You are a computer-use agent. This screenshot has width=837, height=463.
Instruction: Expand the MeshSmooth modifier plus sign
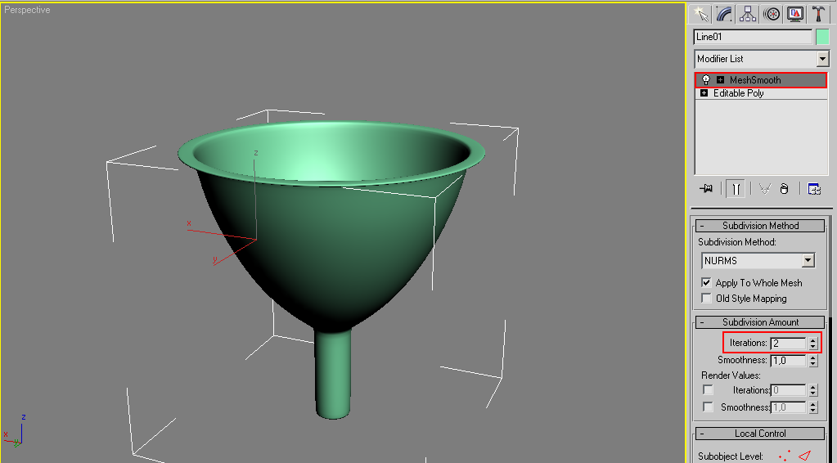click(721, 80)
